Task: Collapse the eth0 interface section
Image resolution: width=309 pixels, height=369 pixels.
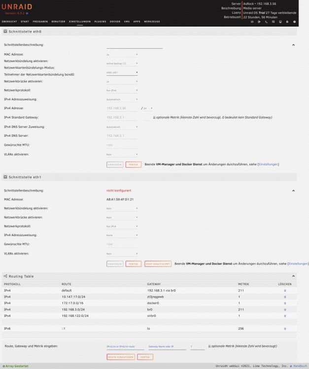Action: 293,45
